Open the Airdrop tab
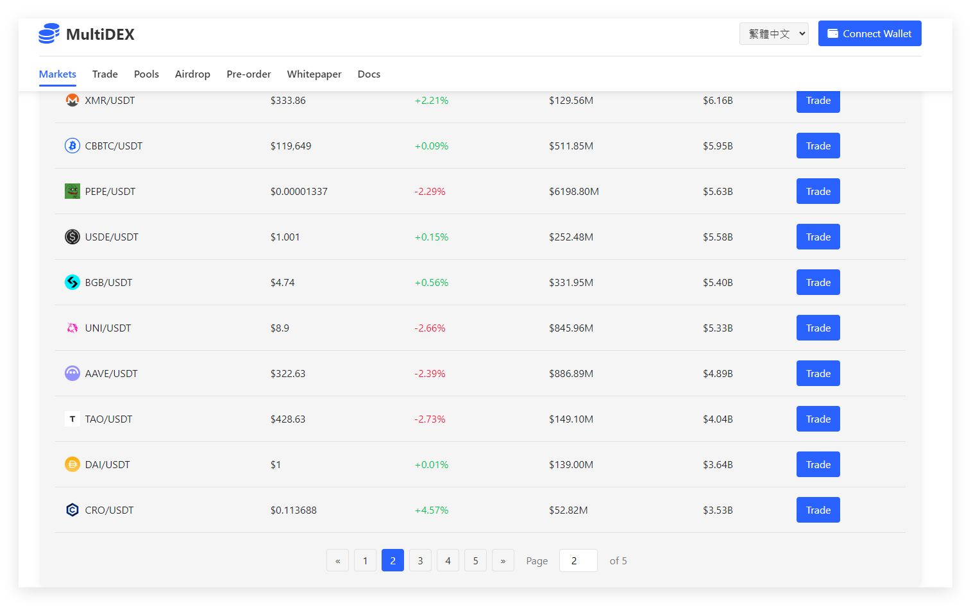 192,74
